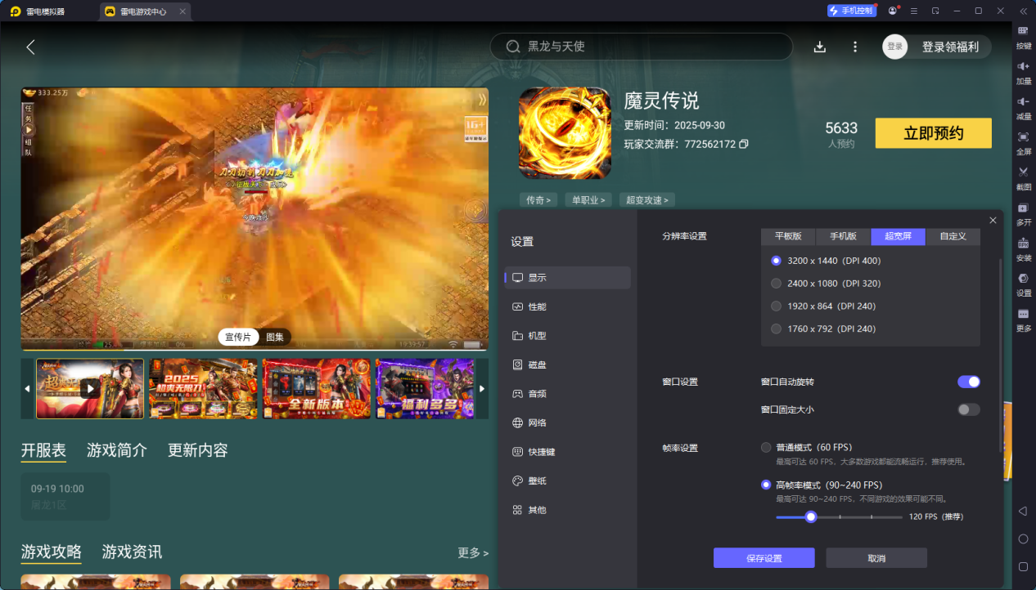Viewport: 1036px width, 590px height.
Task: Expand the 超变攻速 tag dropdown
Action: (x=646, y=200)
